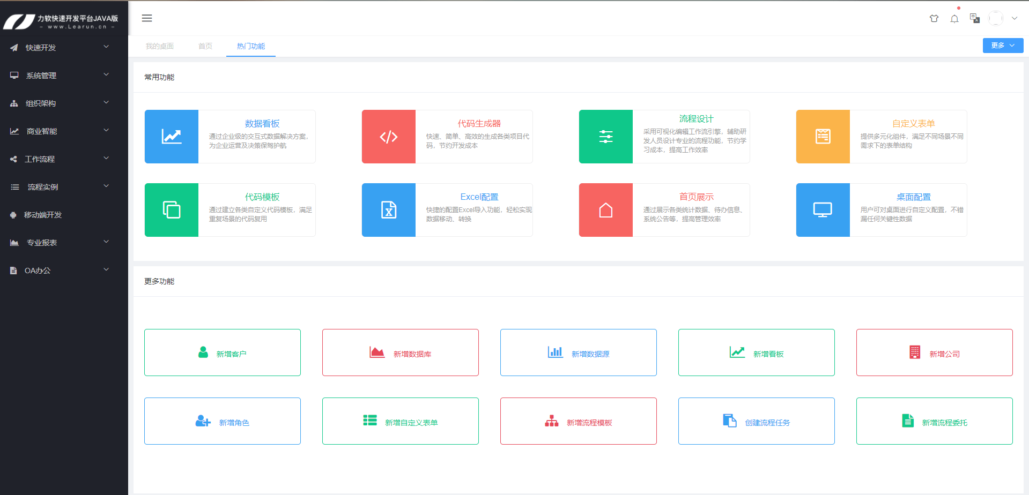Open the 更多 dropdown button
The width and height of the screenshot is (1029, 495).
click(x=1003, y=46)
